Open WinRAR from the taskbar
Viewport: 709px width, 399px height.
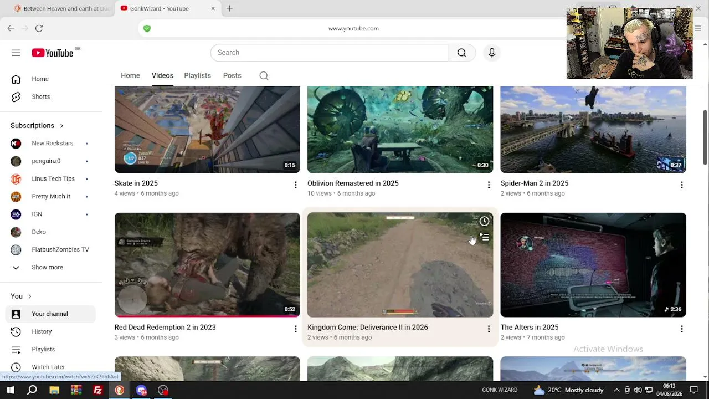pos(76,390)
